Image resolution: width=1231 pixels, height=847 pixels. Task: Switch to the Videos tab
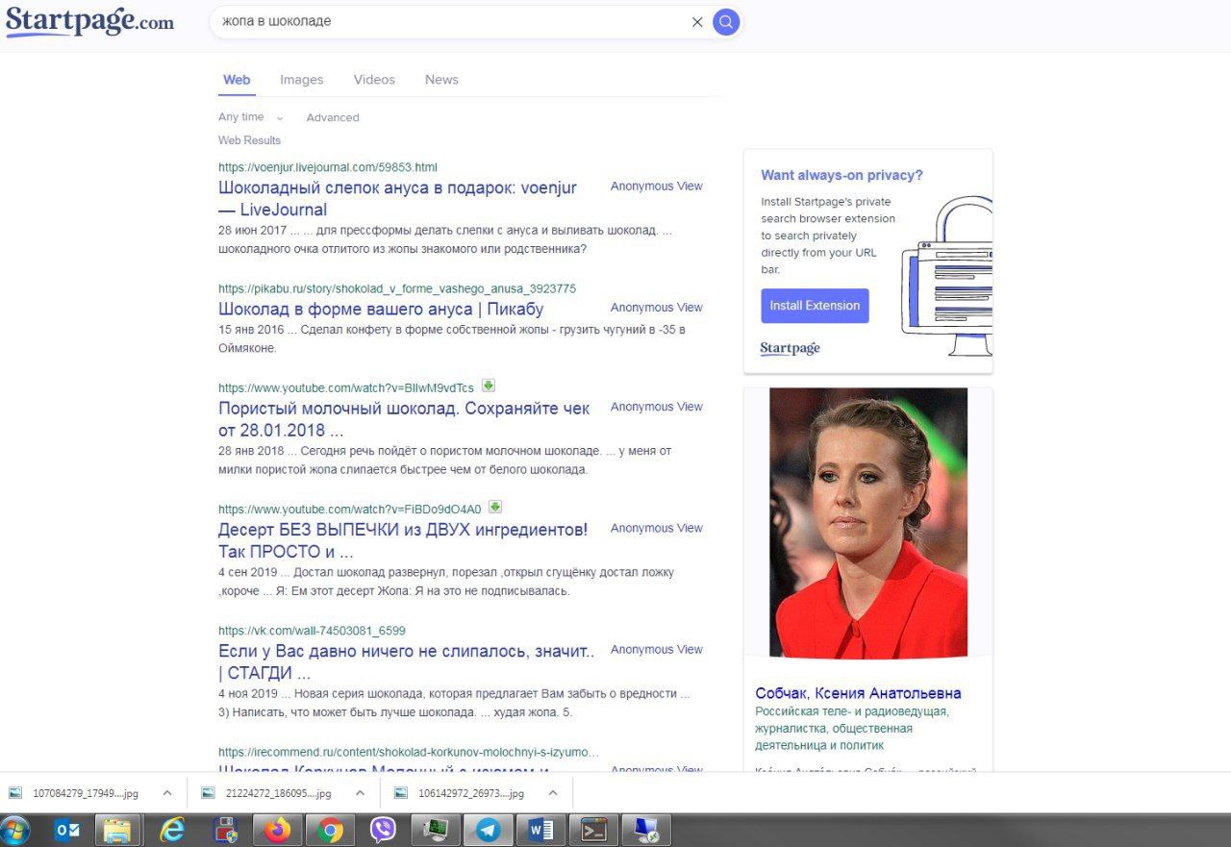[374, 80]
